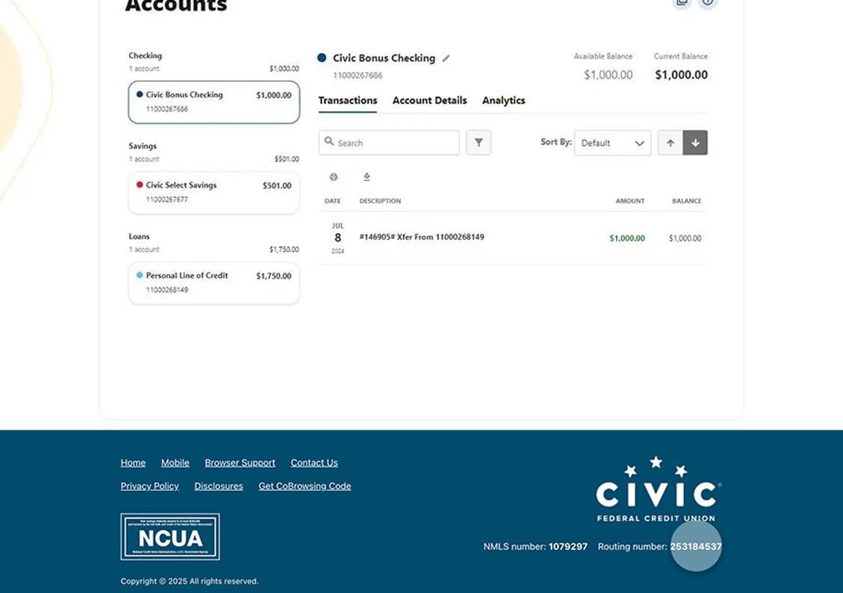Click the pencil icon to rename Civic Bonus Checking
Viewport: 843px width, 593px height.
click(x=446, y=58)
